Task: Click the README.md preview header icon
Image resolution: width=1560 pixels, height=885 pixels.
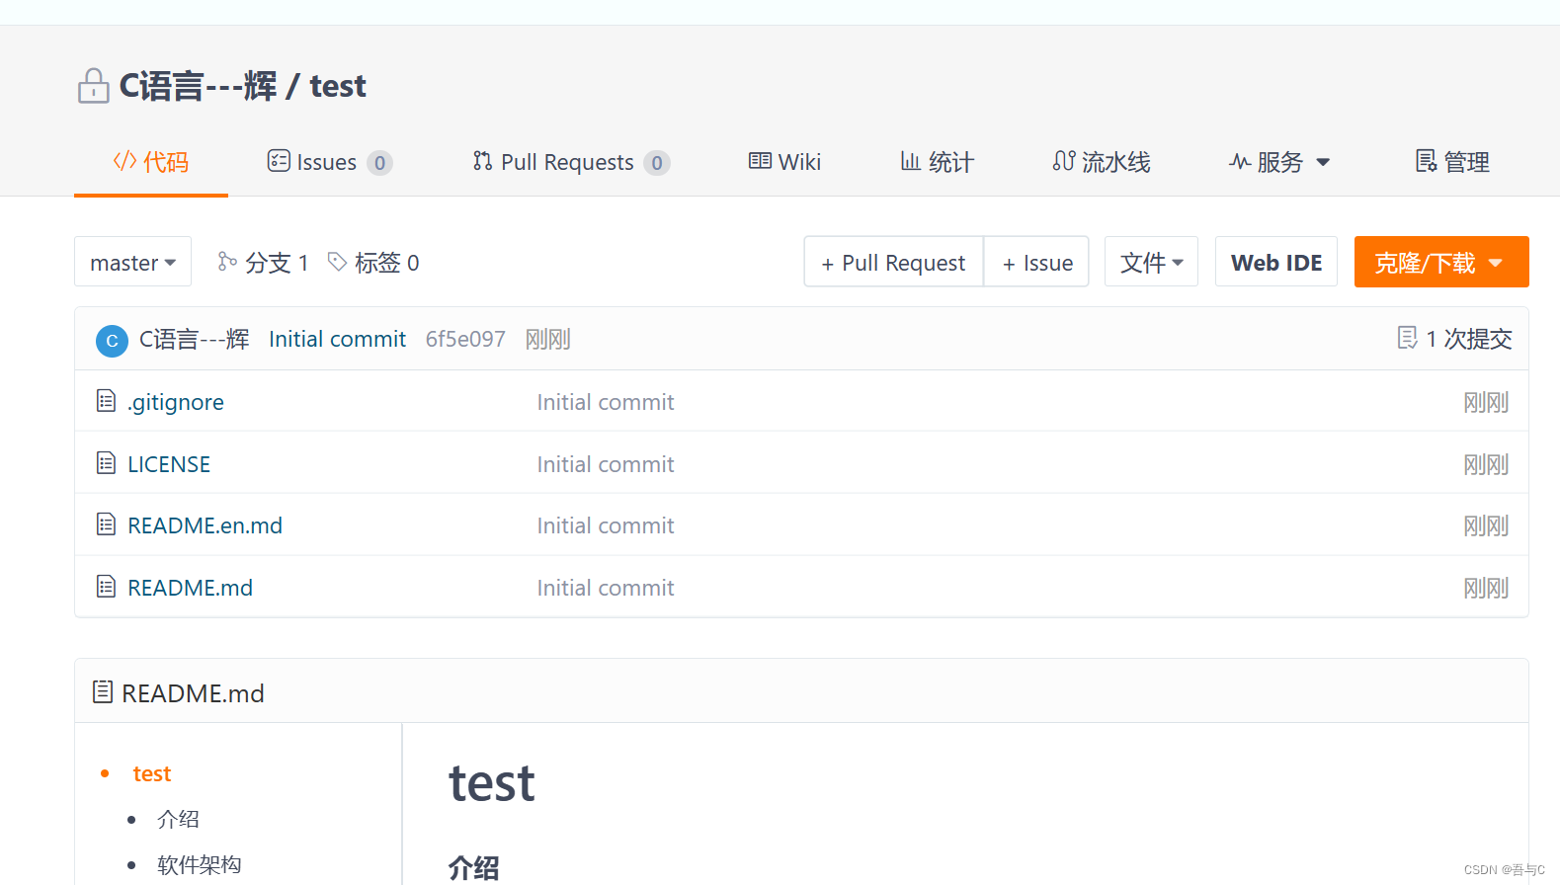Action: (103, 691)
